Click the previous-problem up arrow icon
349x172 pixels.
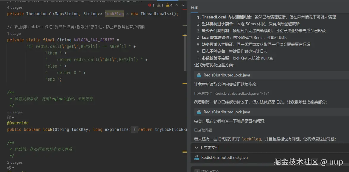coord(177,5)
